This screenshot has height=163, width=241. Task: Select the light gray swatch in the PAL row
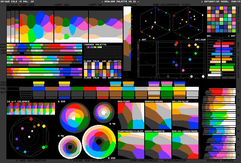[x=141, y=89]
